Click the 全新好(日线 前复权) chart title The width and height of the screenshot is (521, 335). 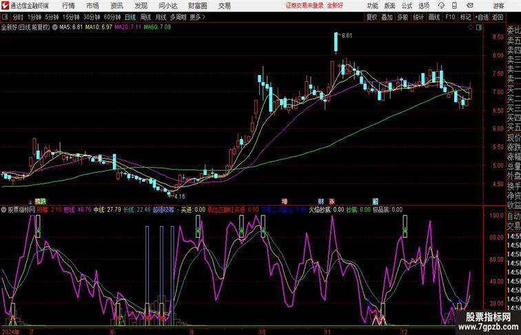25,28
